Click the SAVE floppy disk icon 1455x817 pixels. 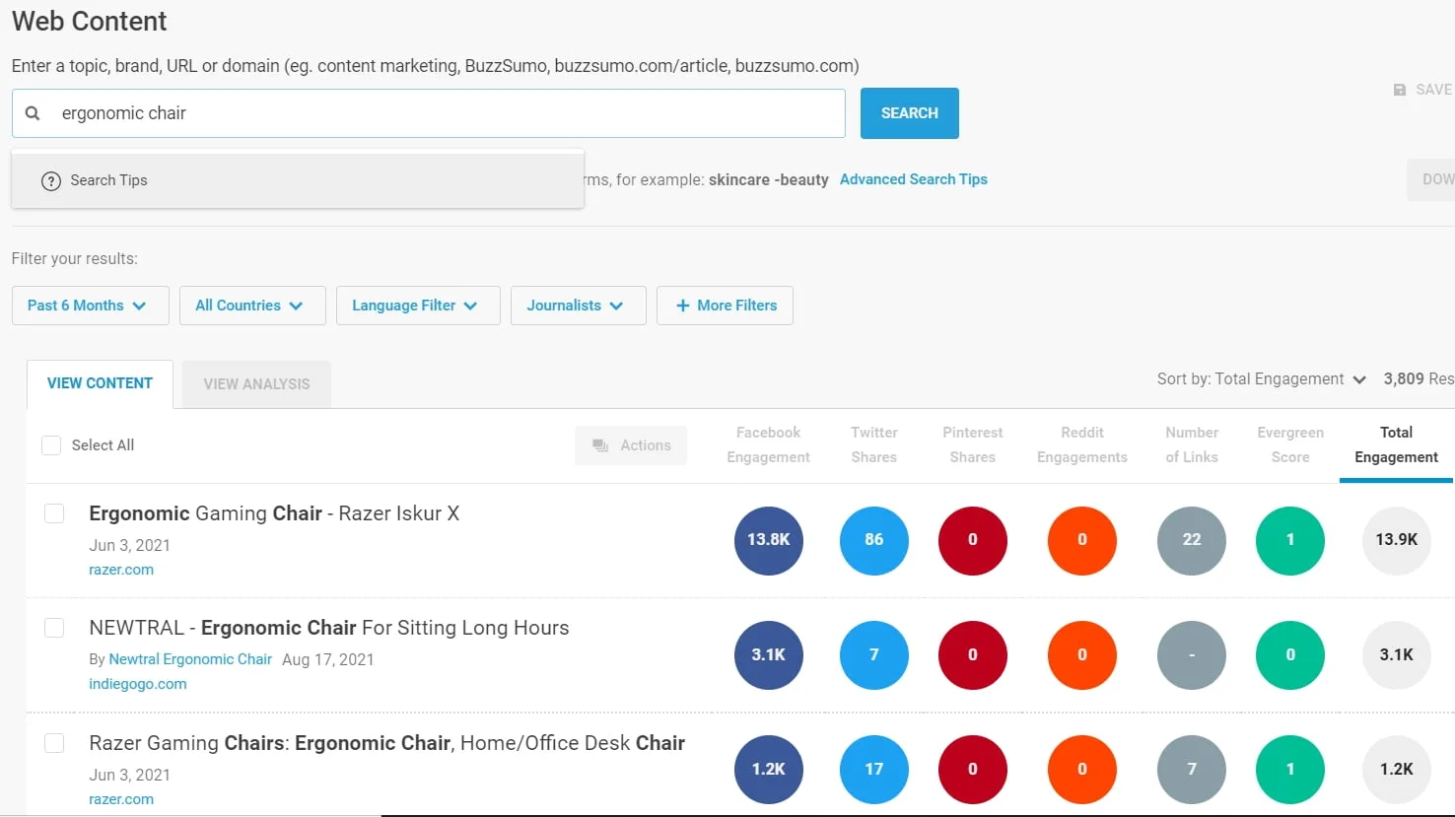(x=1400, y=89)
